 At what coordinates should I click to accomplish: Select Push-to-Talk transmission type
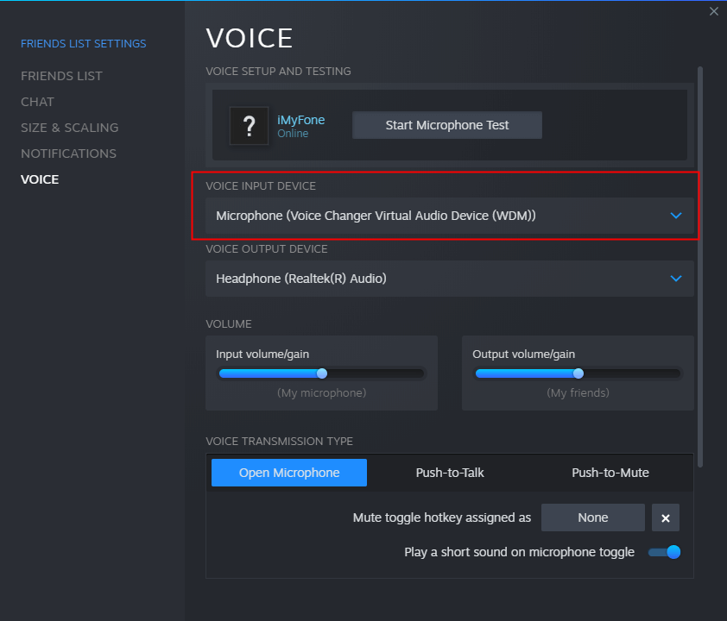point(450,473)
